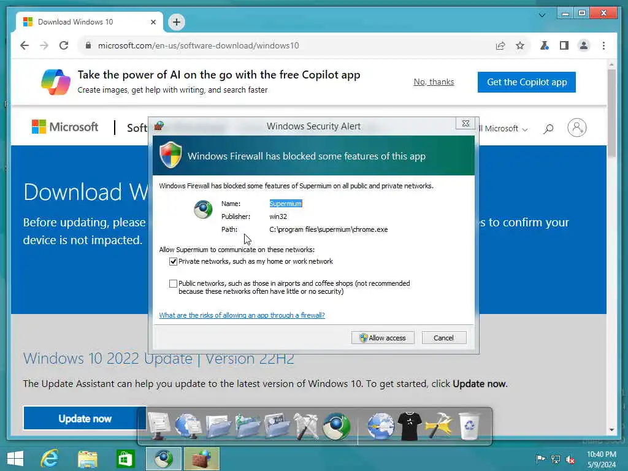This screenshot has height=471, width=628.
Task: Click the Update now button
Action: point(85,418)
